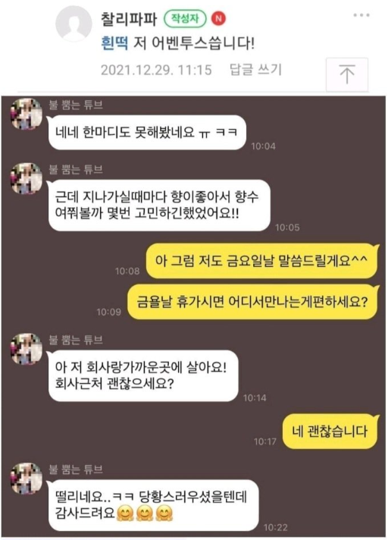Select the yellow 금요일날 말씀드릴게요 bubble
Image resolution: width=388 pixels, height=540 pixels.
[262, 261]
